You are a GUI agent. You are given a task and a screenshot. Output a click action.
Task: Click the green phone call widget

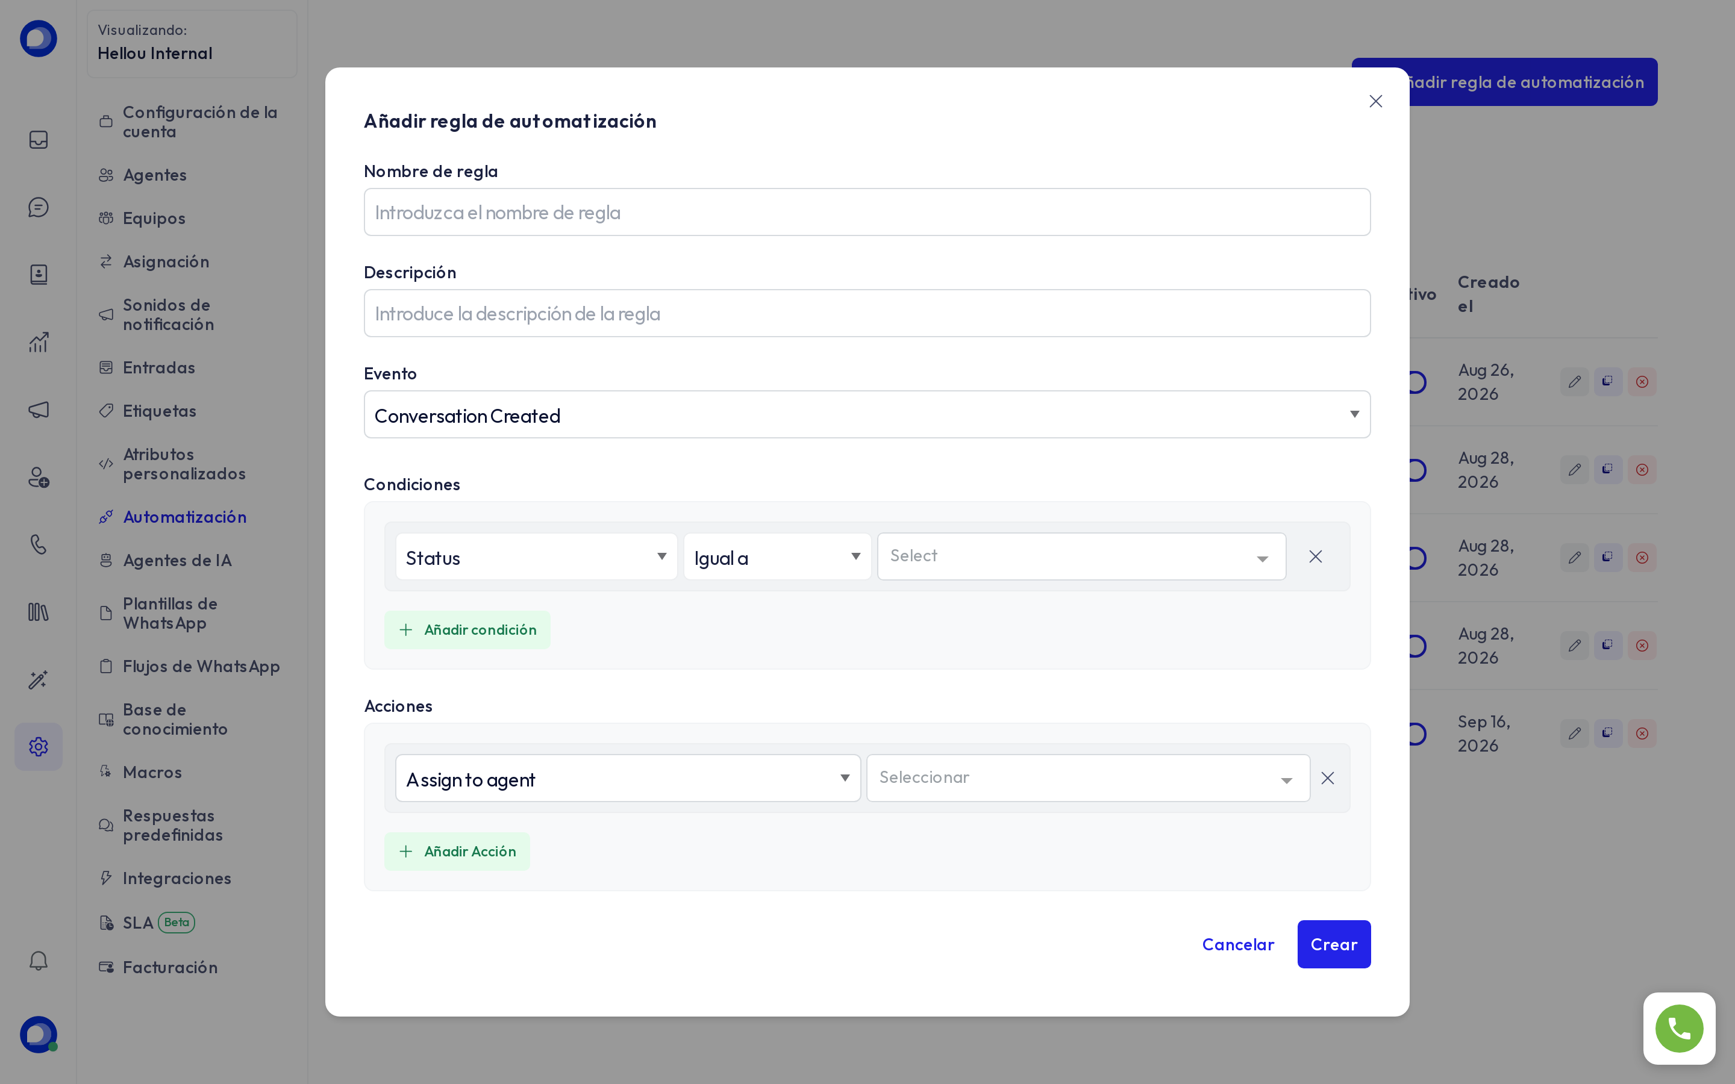pos(1679,1028)
